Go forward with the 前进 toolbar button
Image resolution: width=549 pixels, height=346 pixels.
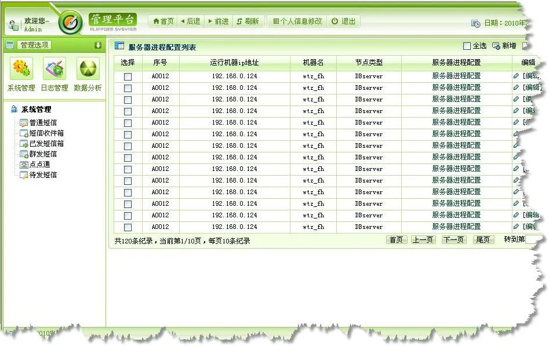pyautogui.click(x=219, y=21)
